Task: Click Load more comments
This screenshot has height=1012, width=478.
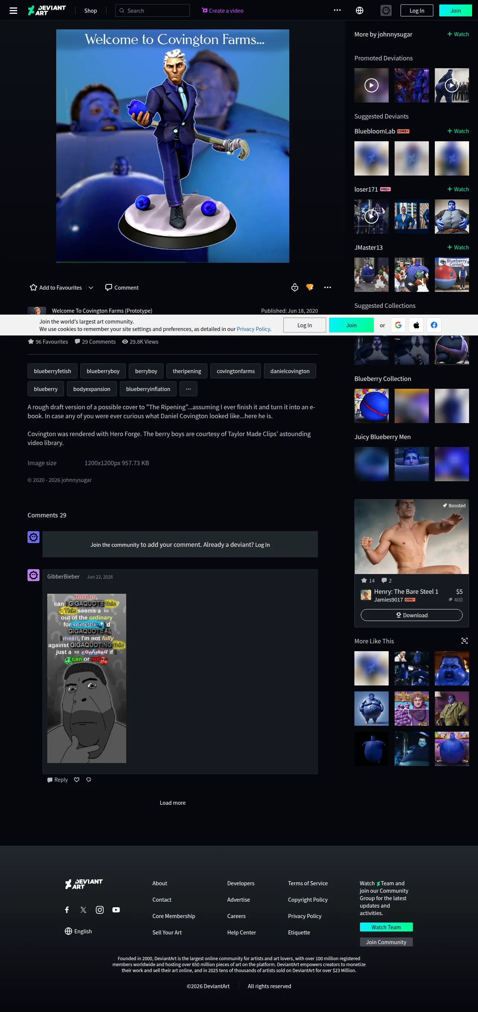Action: point(173,803)
